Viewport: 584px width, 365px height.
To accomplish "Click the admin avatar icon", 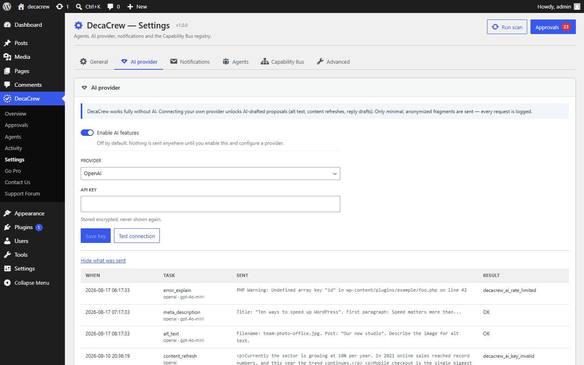I will point(577,6).
